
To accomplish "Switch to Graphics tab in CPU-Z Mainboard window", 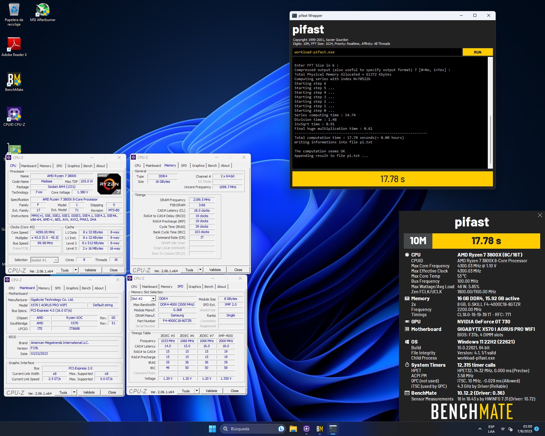I will [72, 288].
